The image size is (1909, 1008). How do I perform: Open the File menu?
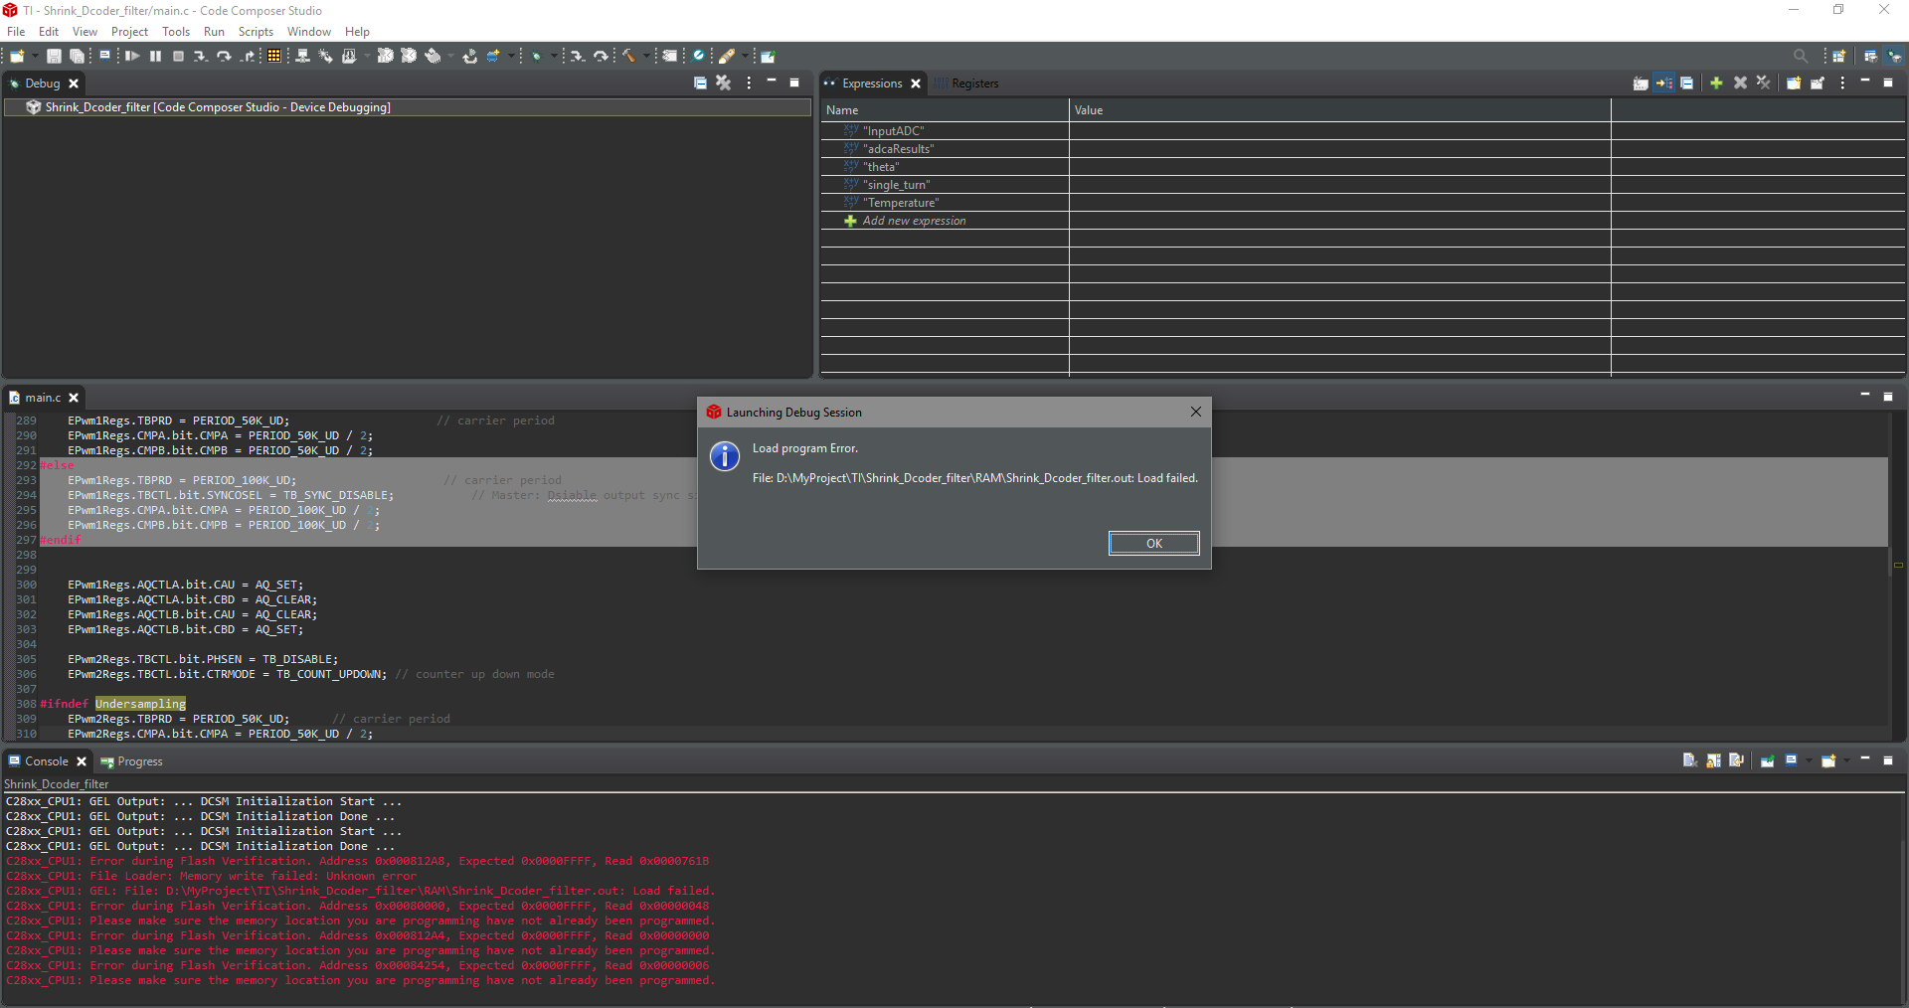coord(16,32)
